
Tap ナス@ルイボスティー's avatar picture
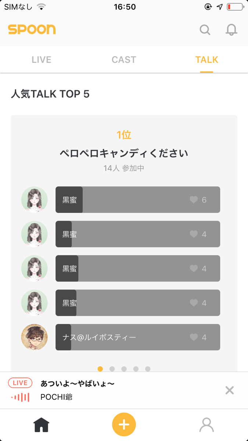[34, 337]
